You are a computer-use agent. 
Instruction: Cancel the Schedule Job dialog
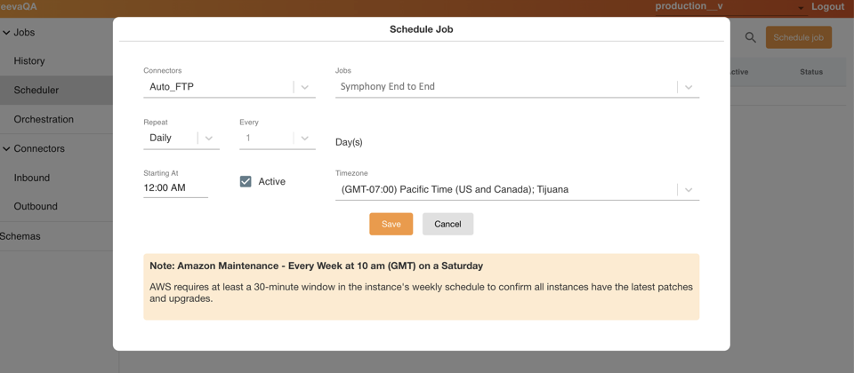[x=447, y=224]
